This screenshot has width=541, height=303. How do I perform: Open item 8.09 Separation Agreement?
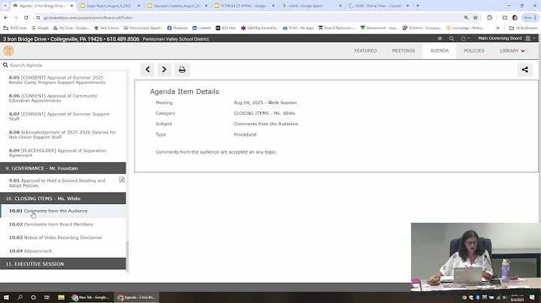click(x=58, y=153)
